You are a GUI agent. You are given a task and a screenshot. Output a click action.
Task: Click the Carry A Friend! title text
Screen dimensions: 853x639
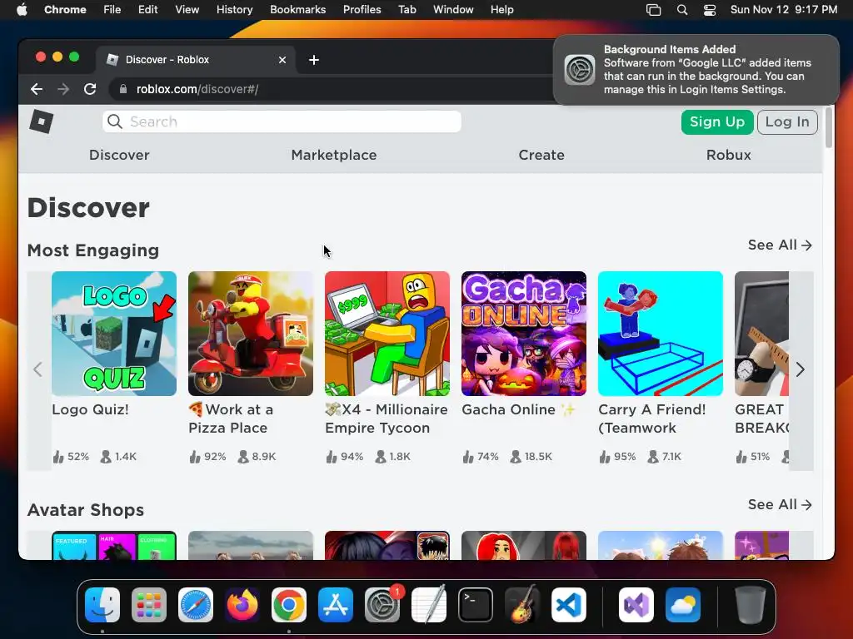click(652, 419)
